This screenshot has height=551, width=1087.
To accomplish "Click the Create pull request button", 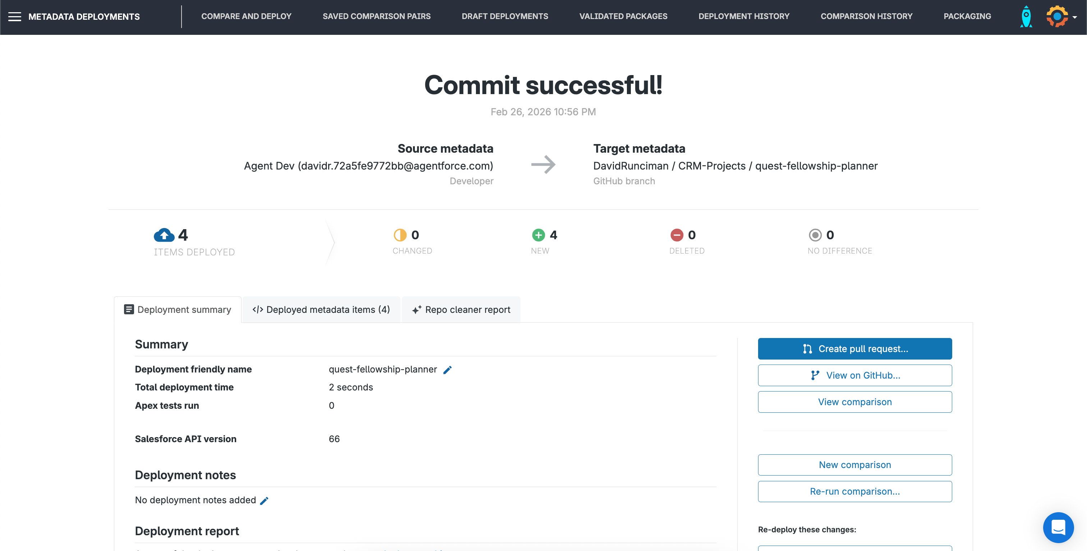I will tap(855, 349).
